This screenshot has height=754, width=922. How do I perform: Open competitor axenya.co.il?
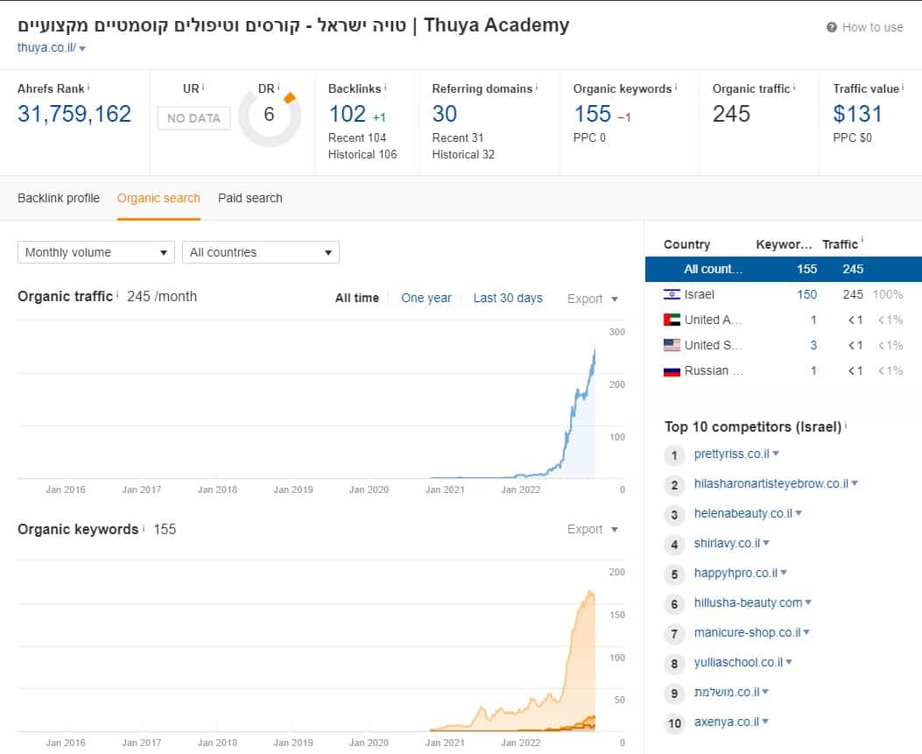pos(726,722)
